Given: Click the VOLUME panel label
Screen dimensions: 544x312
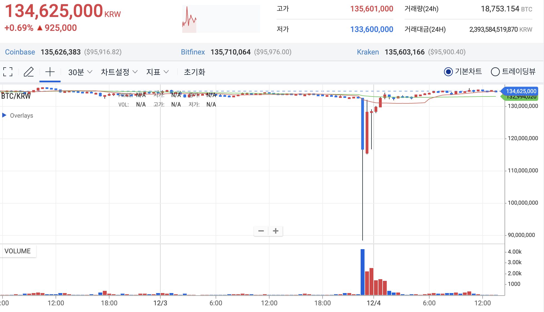Looking at the screenshot, I should (x=18, y=251).
